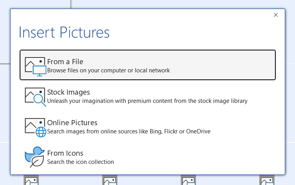This screenshot has width=295, height=185.
Task: Click the Stock Images magnifier icon
Action: [x=35, y=97]
